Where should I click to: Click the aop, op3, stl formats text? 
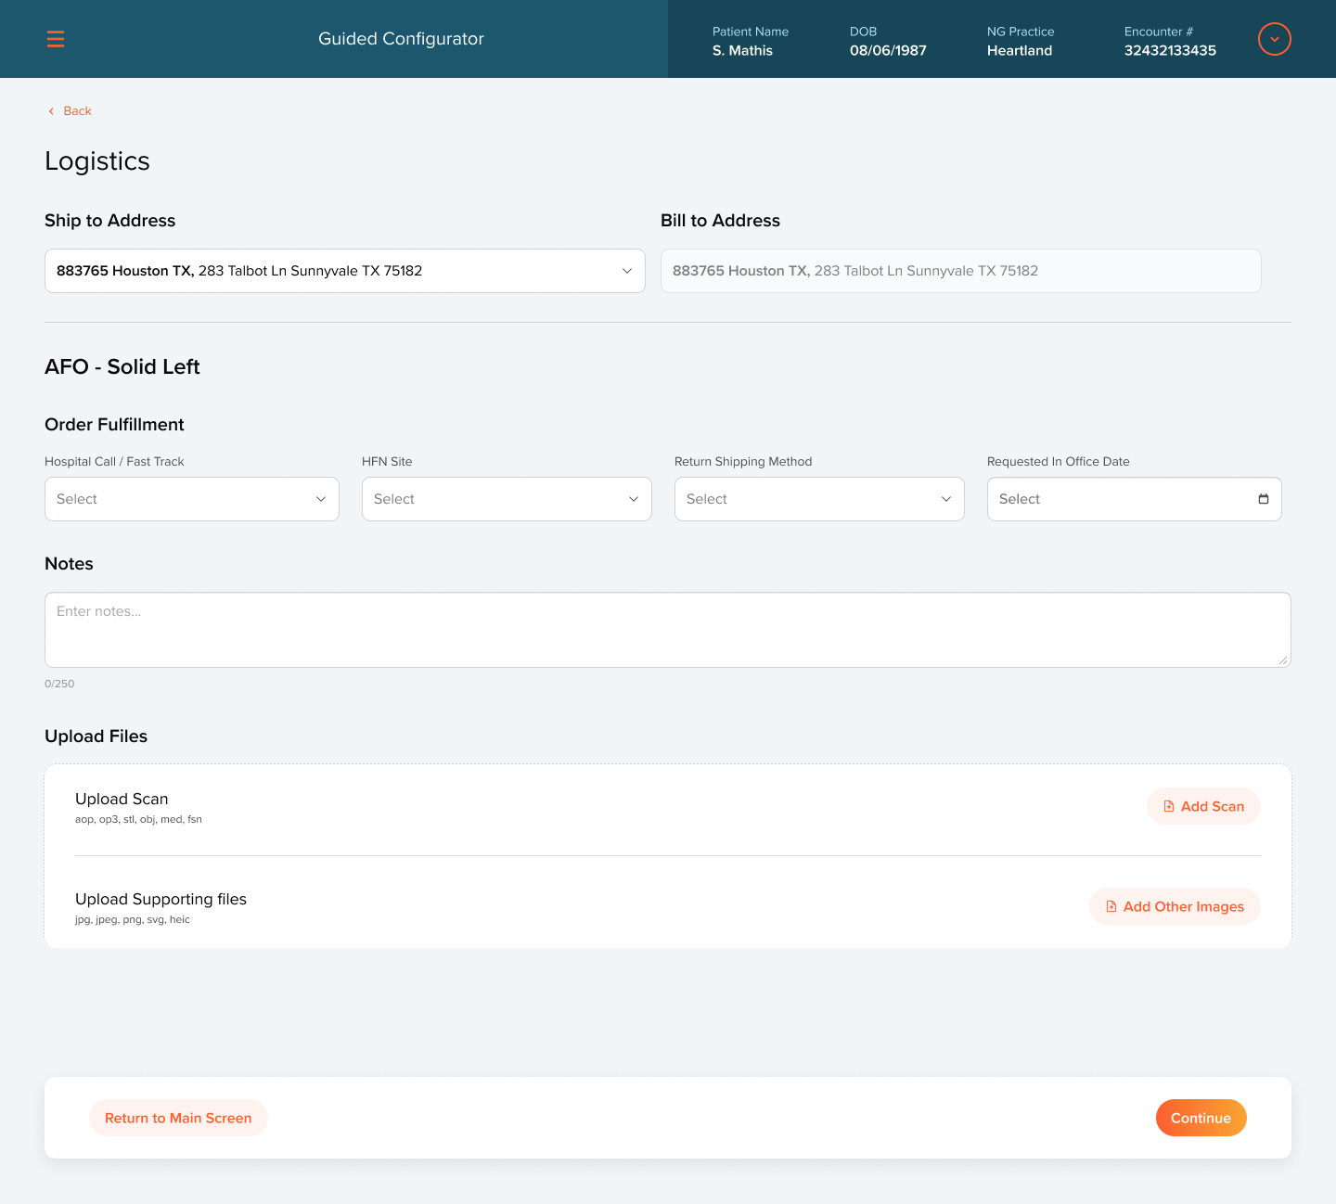click(138, 819)
